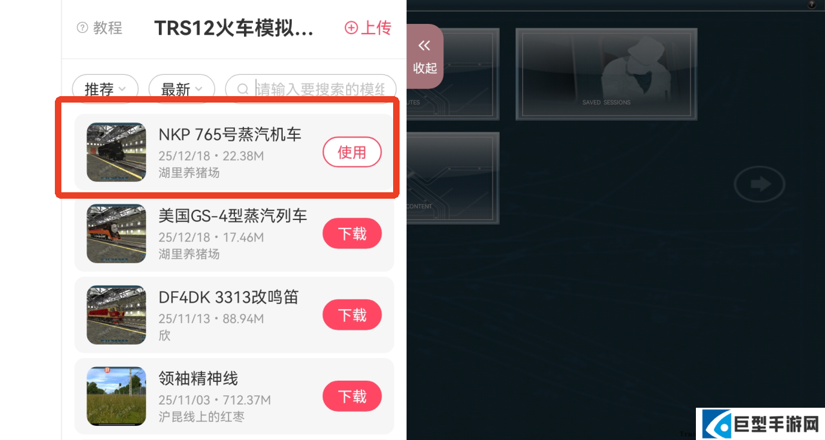825x440 pixels.
Task: Open the 美国GS-4型蒸汽列车 thumbnail image
Action: pos(116,234)
